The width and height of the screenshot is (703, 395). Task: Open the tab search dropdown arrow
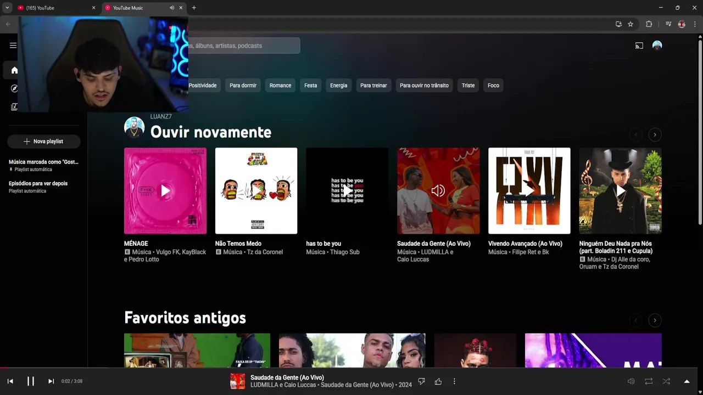click(x=7, y=8)
